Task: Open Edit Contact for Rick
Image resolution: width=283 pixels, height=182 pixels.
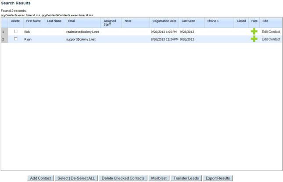Action: tap(271, 31)
